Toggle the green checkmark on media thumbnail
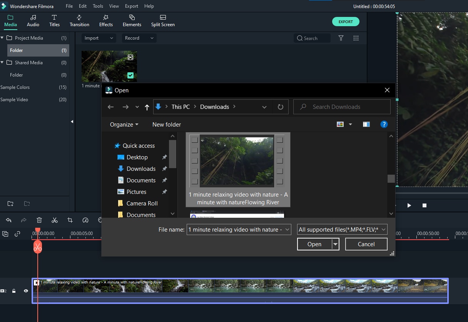468x322 pixels. pos(130,75)
